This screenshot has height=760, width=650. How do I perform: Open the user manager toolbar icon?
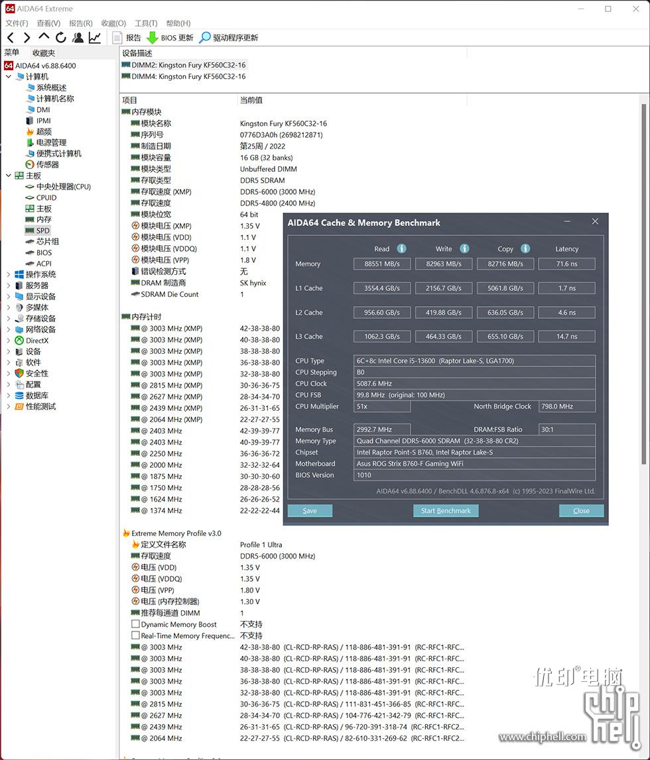(78, 37)
